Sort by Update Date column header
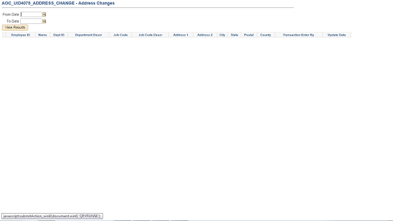 pyautogui.click(x=337, y=35)
